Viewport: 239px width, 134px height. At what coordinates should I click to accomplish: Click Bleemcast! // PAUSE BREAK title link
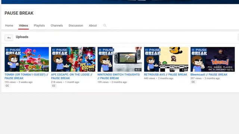tap(209, 74)
